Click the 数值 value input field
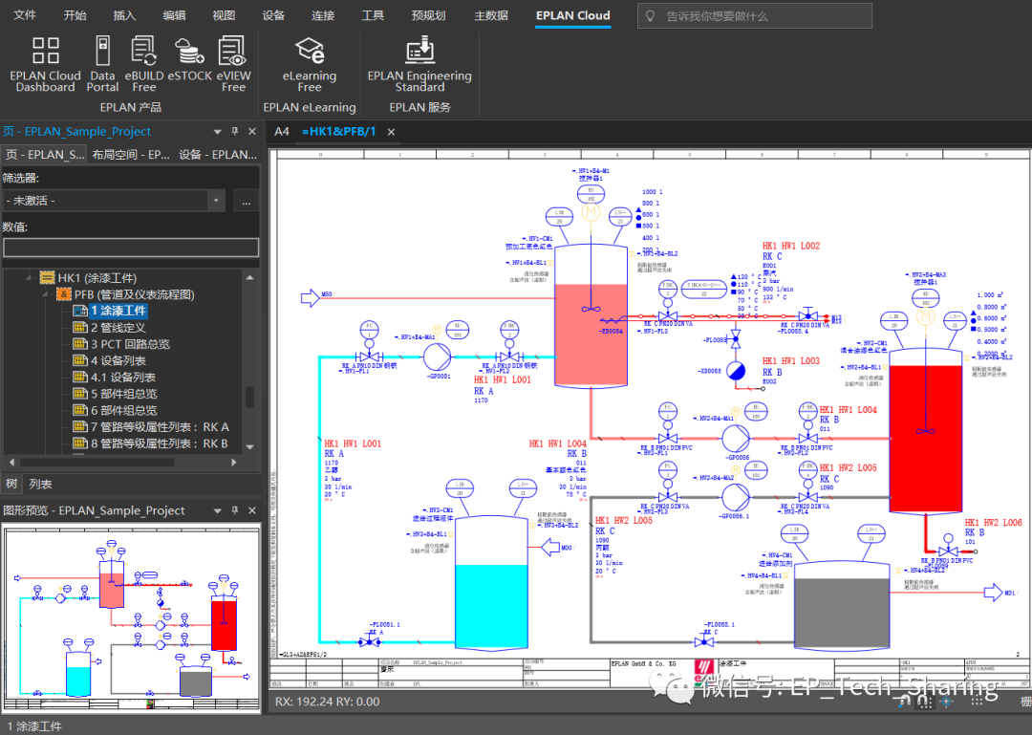 [x=131, y=248]
